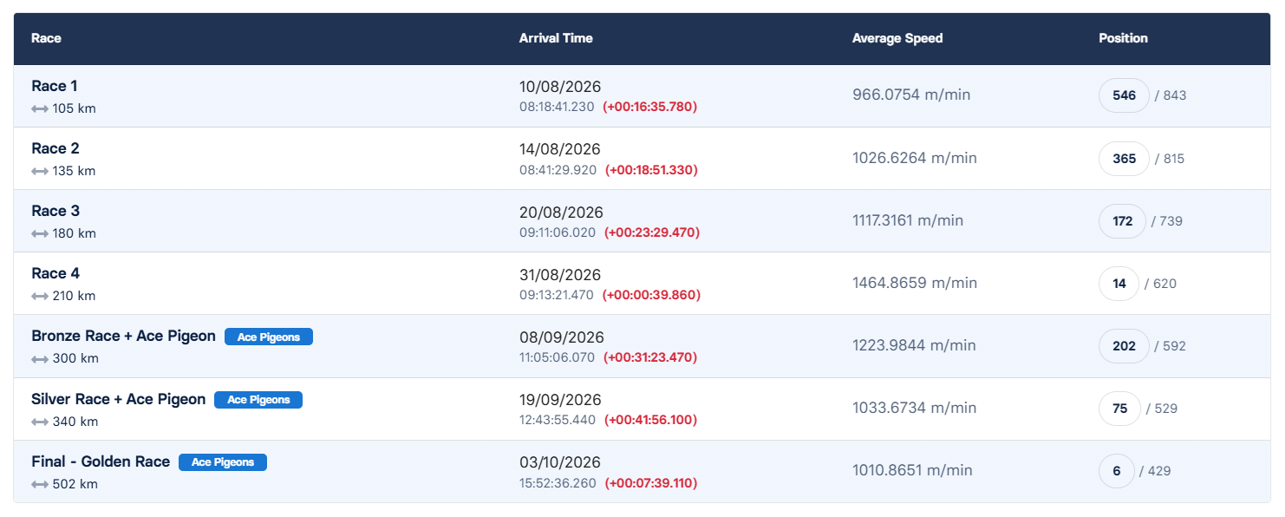Viewport: 1285px width, 517px height.
Task: Click the speed value 1033.6734 m/min
Action: (915, 408)
